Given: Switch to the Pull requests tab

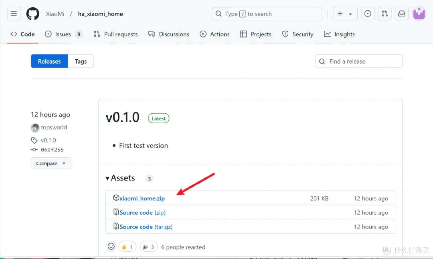Looking at the screenshot, I should click(x=116, y=34).
